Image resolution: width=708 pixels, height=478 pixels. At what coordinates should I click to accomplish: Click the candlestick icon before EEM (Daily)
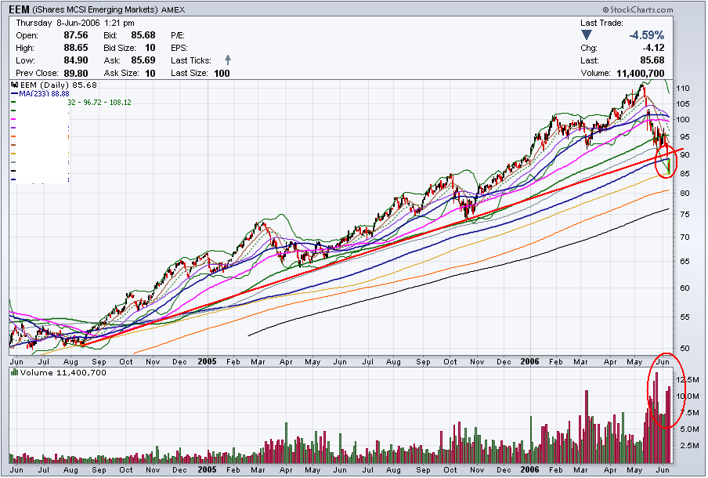(x=14, y=85)
